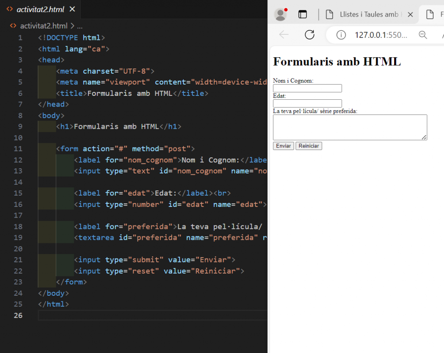Close the Llistes i Taules browser tab
Image resolution: width=444 pixels, height=353 pixels.
tap(410, 14)
